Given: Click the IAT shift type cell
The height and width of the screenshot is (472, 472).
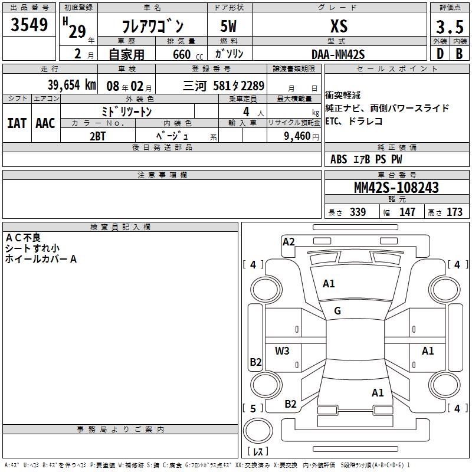Looking at the screenshot, I should click(x=17, y=123).
